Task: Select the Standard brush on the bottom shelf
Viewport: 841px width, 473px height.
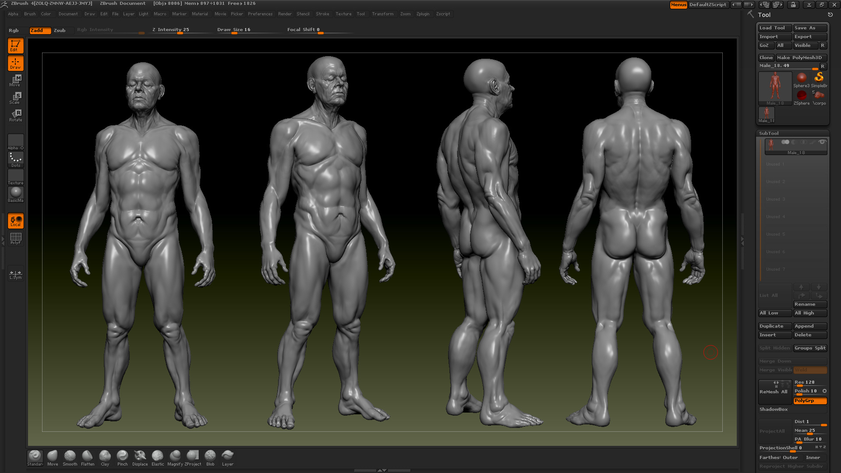Action: [35, 458]
